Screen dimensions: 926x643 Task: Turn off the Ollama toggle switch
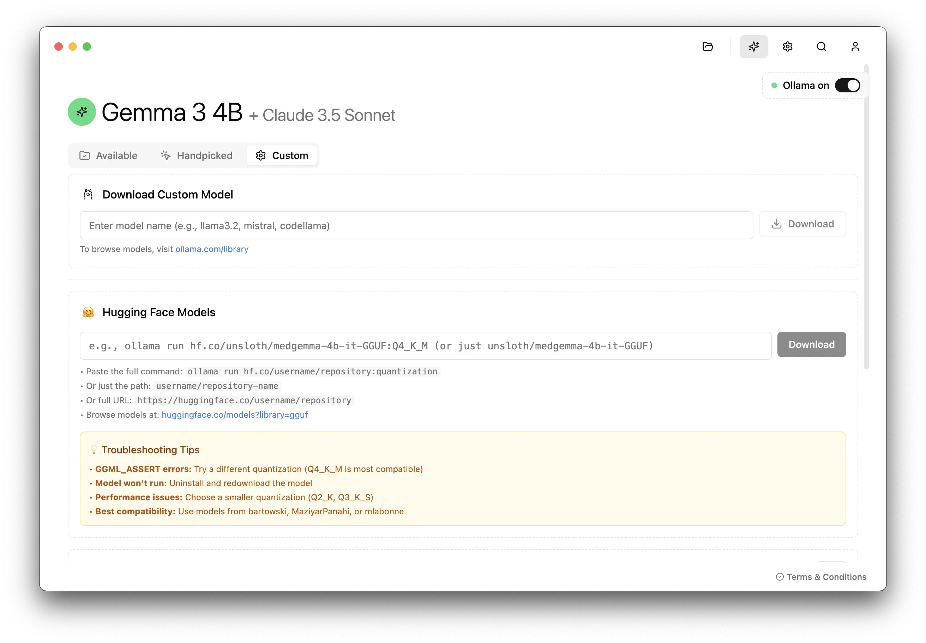pyautogui.click(x=847, y=85)
